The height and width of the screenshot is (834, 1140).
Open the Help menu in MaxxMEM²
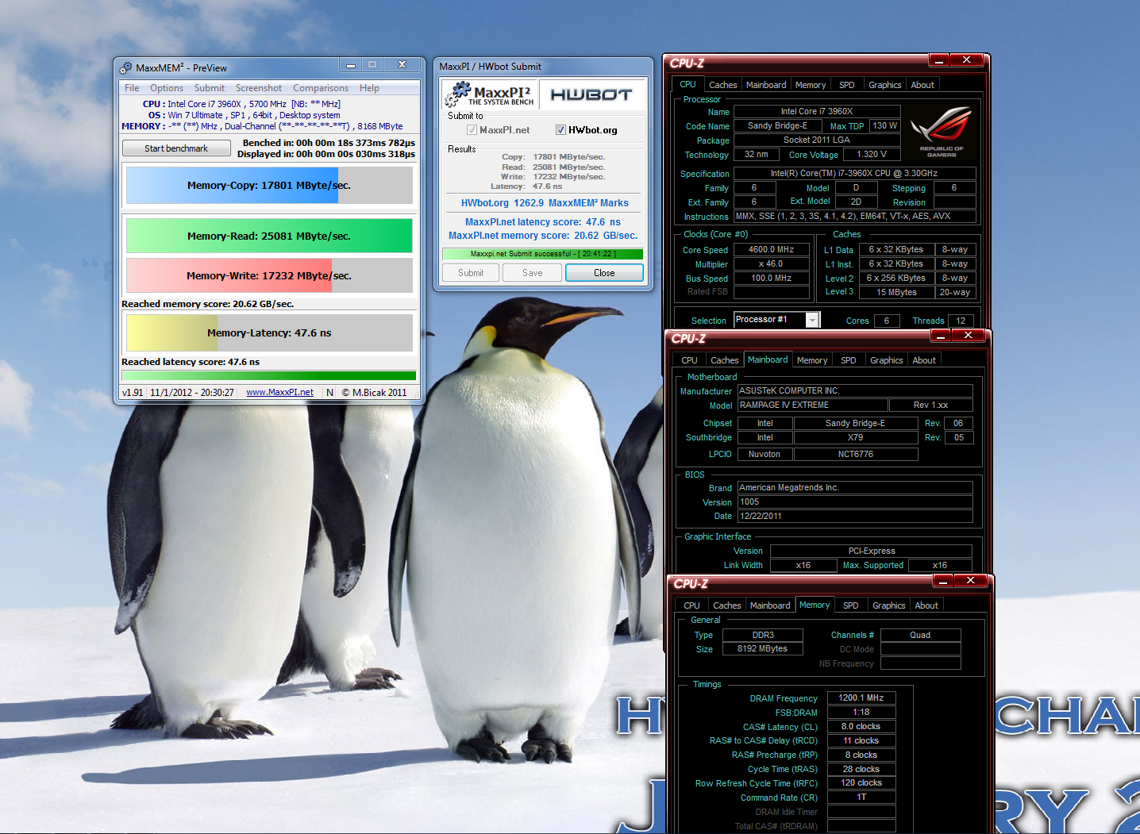tap(369, 88)
